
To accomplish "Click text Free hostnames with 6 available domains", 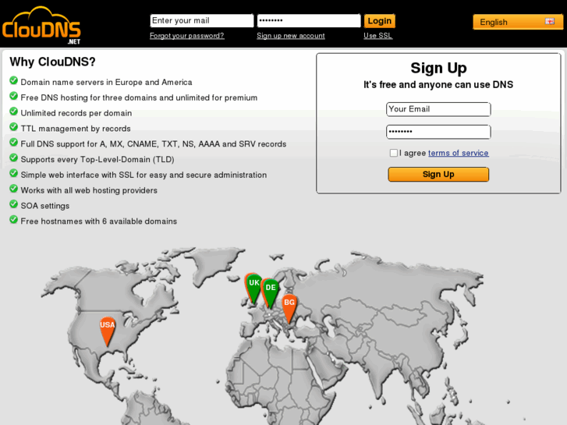I will tap(99, 221).
